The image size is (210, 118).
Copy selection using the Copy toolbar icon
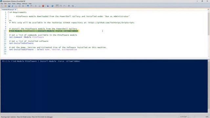(16, 6)
